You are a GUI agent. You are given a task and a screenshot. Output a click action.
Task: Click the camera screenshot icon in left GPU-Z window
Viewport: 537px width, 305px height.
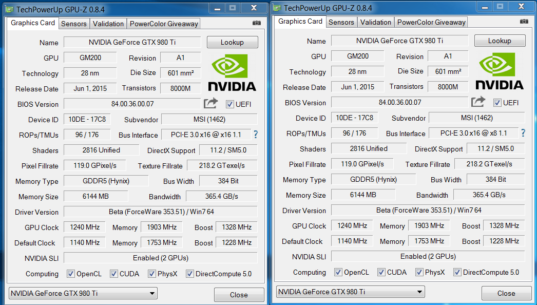[x=257, y=23]
